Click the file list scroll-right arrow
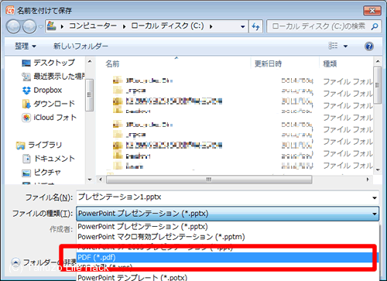 point(368,180)
